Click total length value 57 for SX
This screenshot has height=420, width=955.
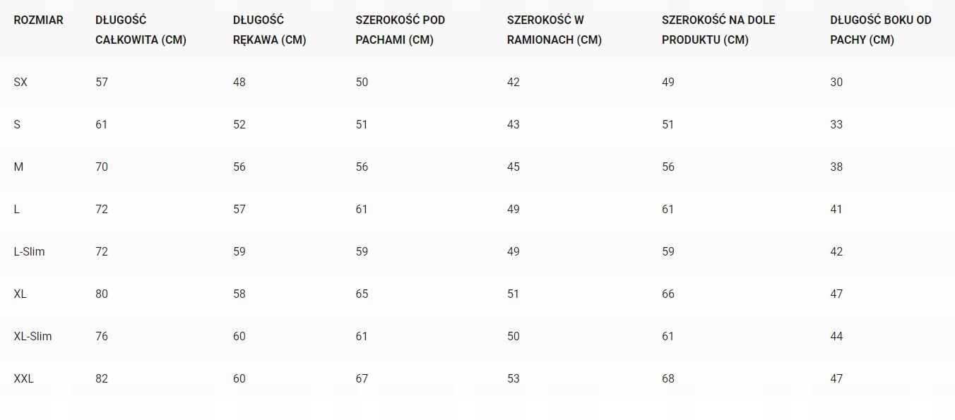[x=102, y=83]
